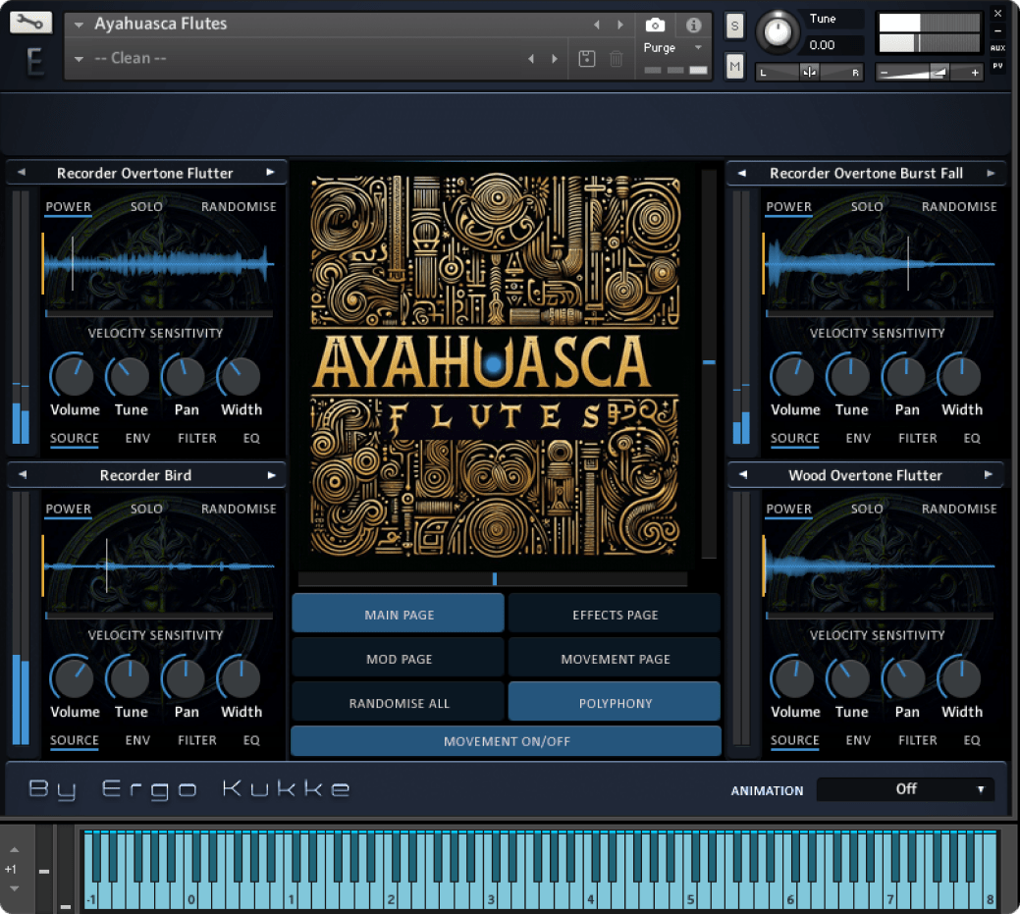This screenshot has width=1020, height=914.
Task: Click the wrench instrument edit icon
Action: 30,21
